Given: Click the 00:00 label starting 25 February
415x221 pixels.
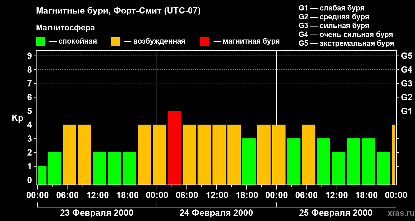Looking at the screenshot, I should tap(277, 195).
